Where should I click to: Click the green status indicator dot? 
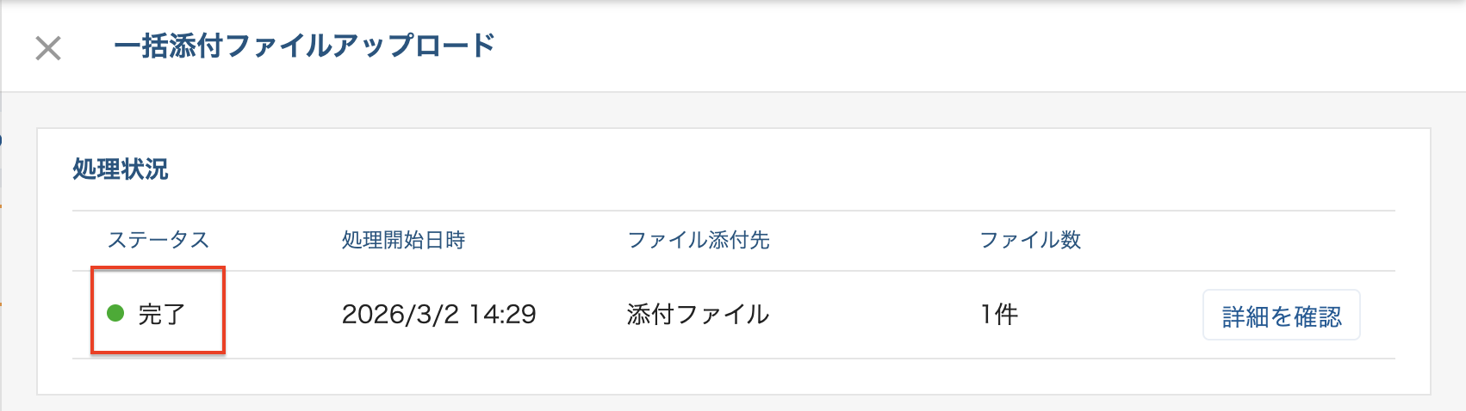coord(115,313)
